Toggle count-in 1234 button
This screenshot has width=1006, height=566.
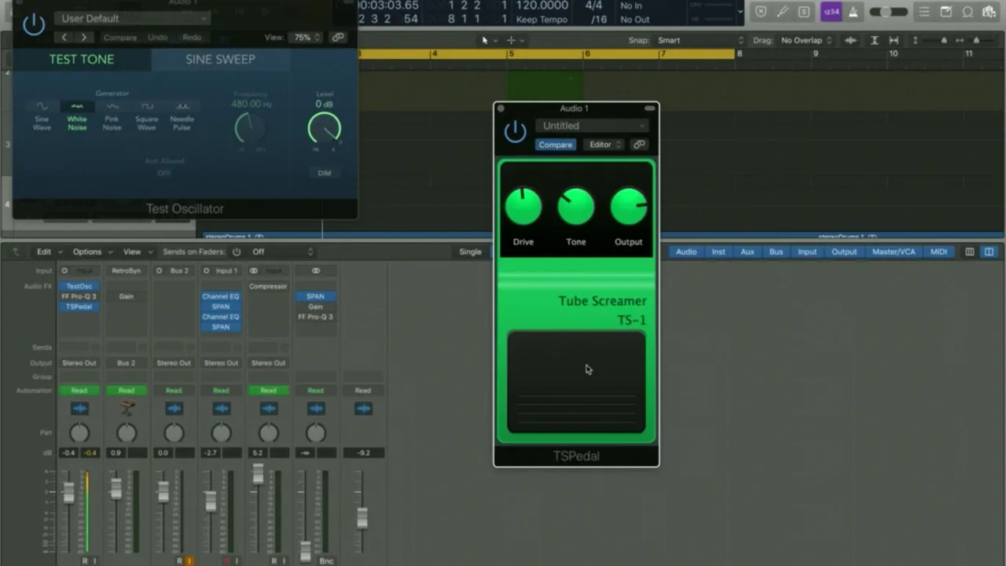click(831, 12)
